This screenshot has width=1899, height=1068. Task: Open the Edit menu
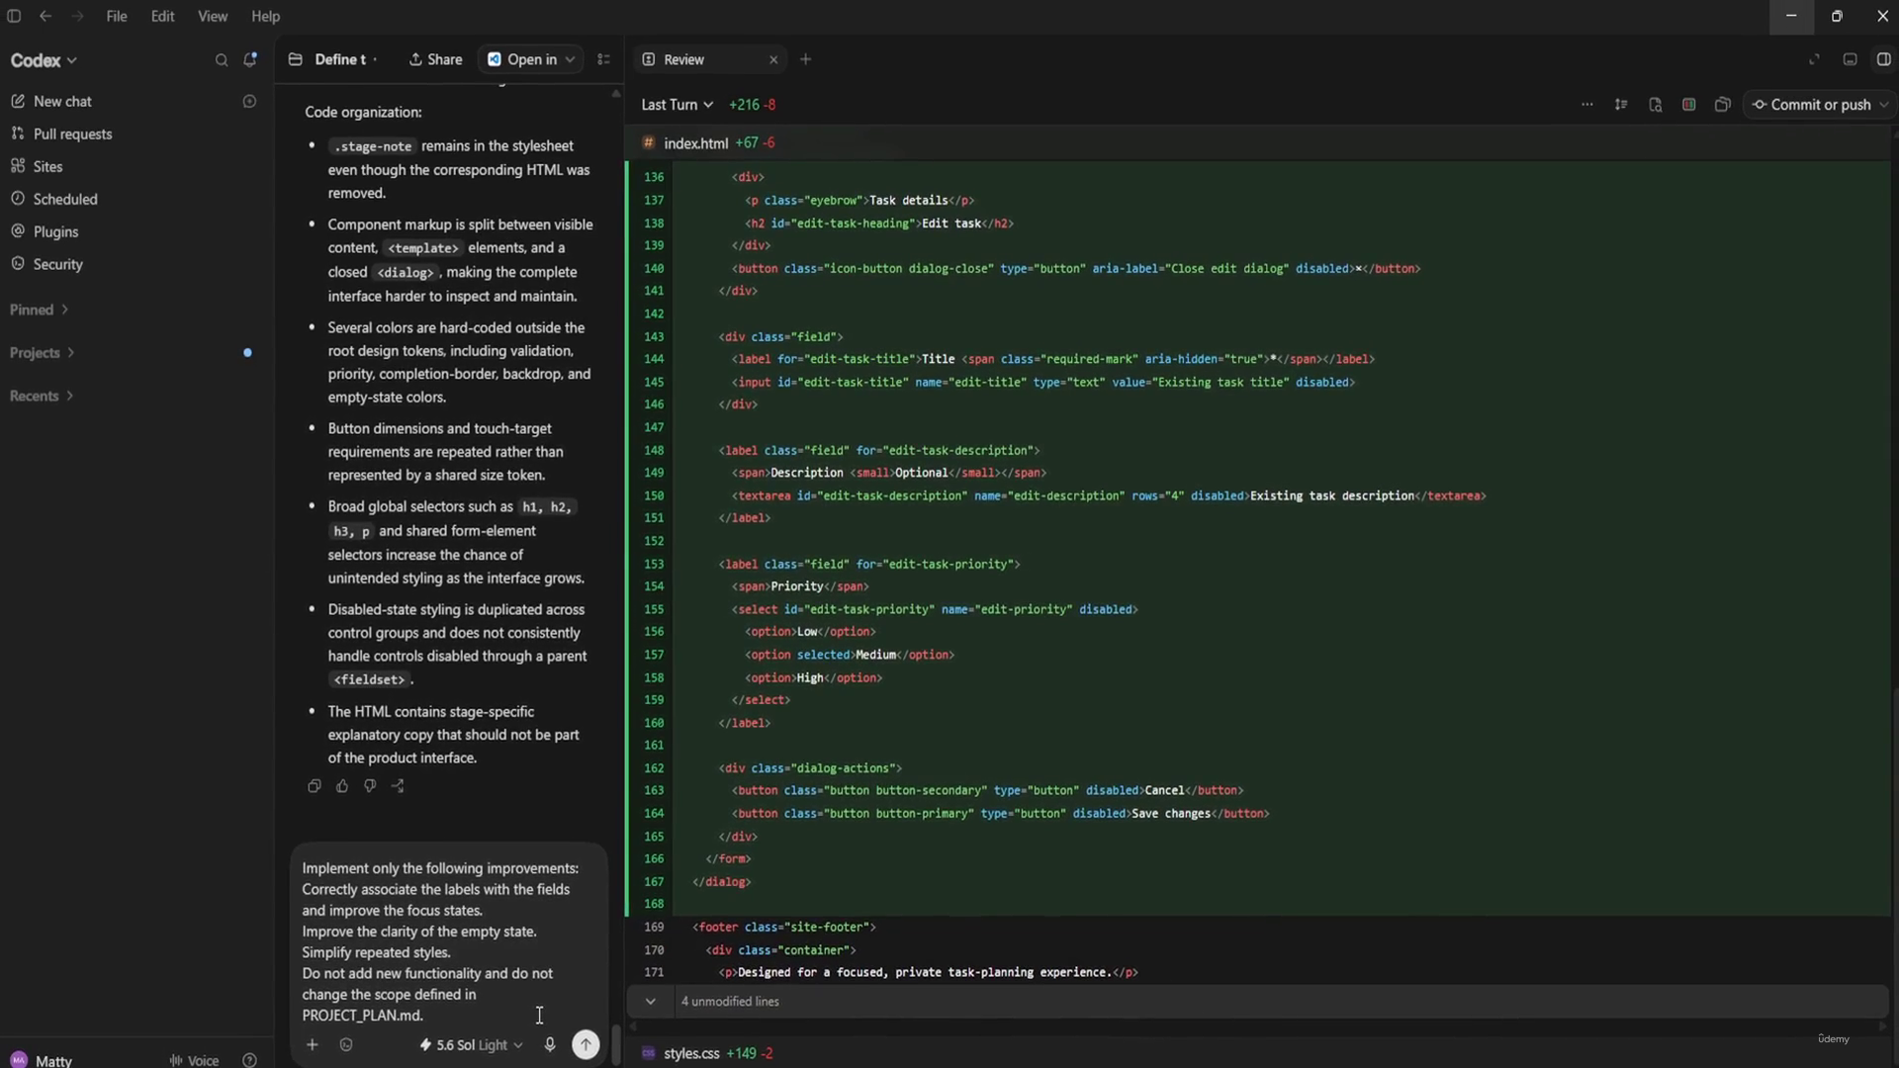pyautogui.click(x=163, y=17)
